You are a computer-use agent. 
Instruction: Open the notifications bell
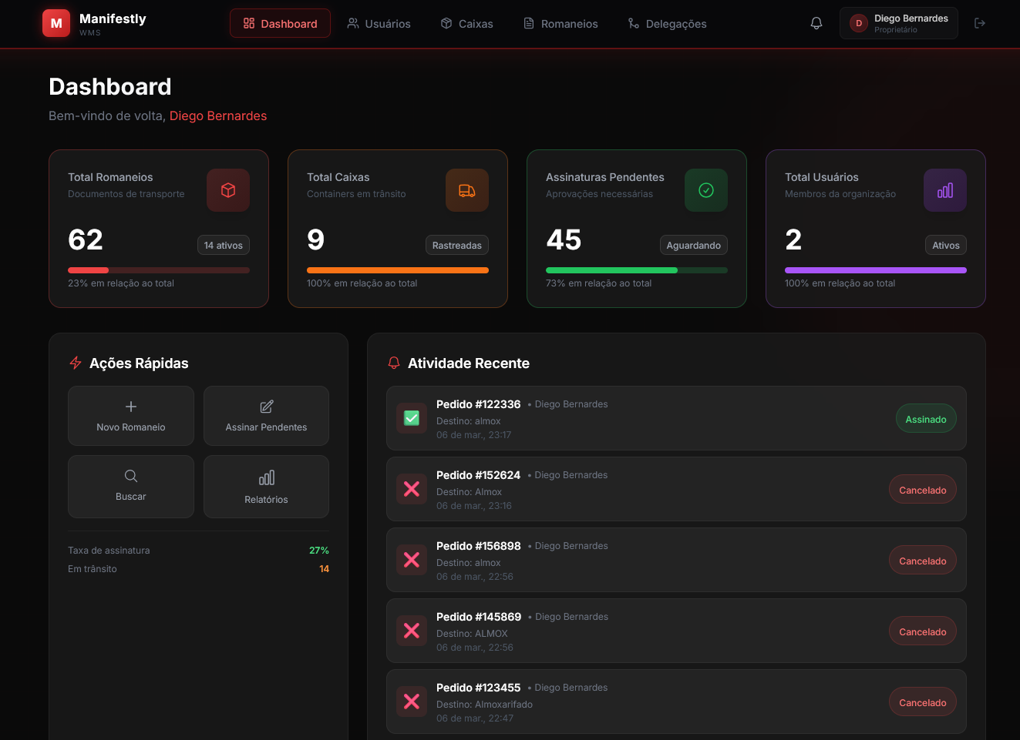[x=816, y=23]
